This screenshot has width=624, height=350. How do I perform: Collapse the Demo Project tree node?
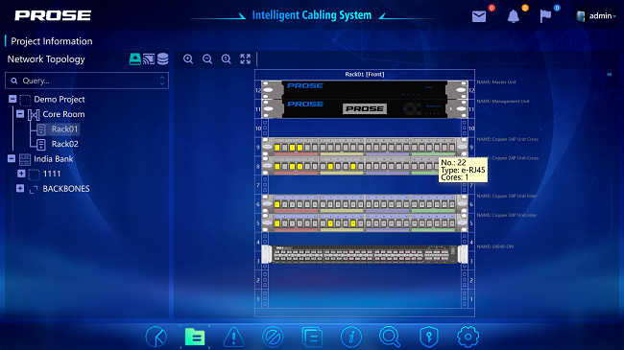click(12, 99)
